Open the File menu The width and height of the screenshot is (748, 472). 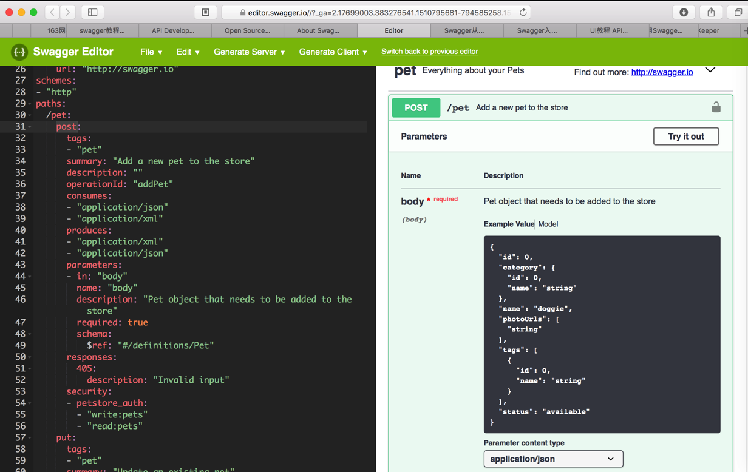click(151, 52)
